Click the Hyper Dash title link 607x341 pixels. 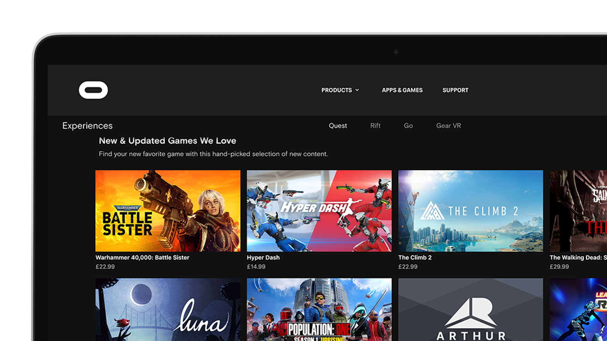(x=263, y=258)
